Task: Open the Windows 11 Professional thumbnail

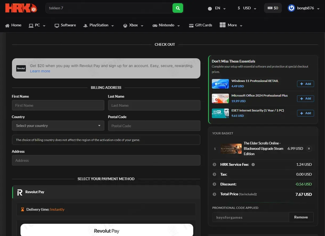Action: point(220,84)
